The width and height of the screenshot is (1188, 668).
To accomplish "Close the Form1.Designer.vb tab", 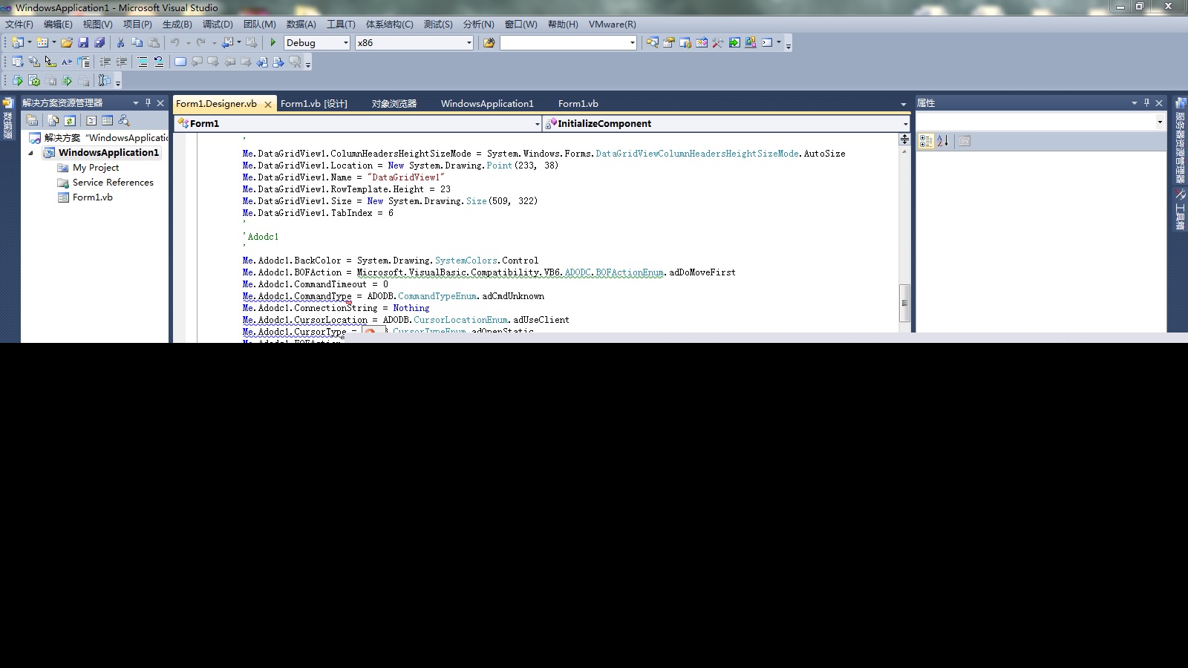I will pyautogui.click(x=268, y=105).
